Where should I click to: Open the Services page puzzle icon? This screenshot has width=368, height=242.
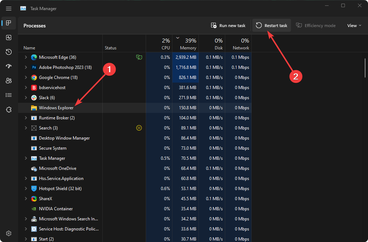tap(9, 110)
